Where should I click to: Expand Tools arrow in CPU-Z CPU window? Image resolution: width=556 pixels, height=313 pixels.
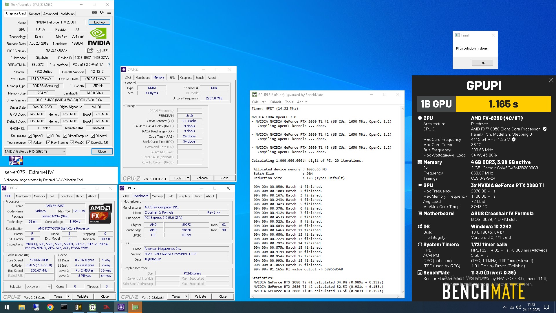pos(68,296)
